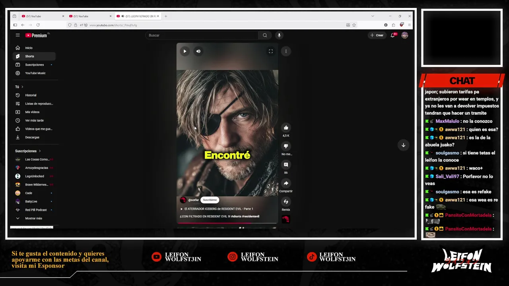Click the Crear button
This screenshot has height=286, width=509.
pos(377,35)
